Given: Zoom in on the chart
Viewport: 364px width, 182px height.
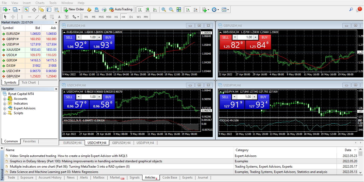Looking at the screenshot, I should click(x=163, y=9).
